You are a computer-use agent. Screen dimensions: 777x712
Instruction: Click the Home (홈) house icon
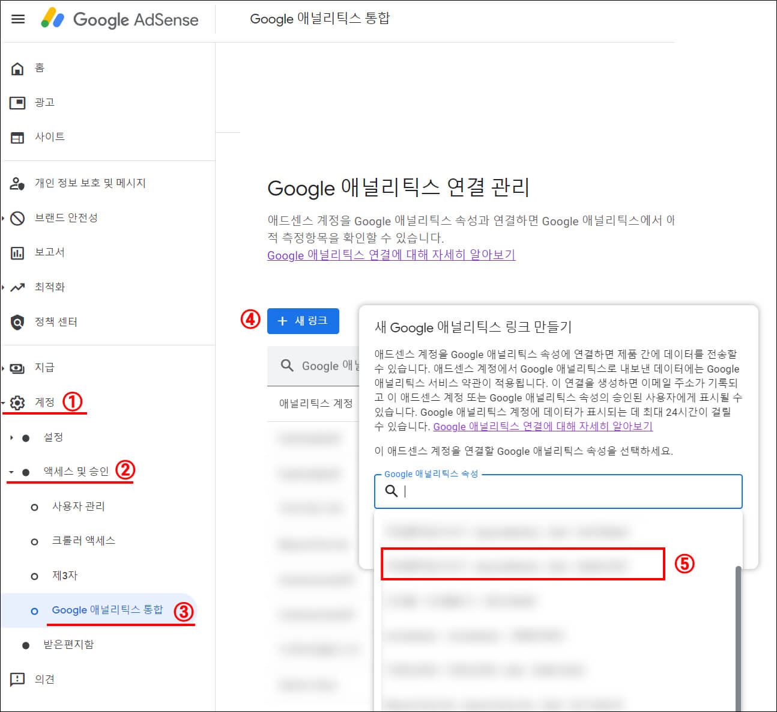point(17,68)
